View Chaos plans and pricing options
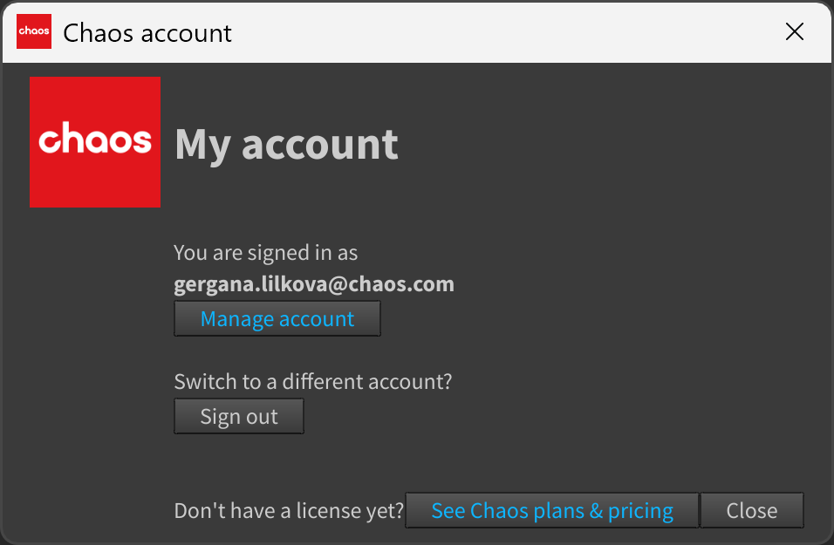834x545 pixels. pyautogui.click(x=552, y=510)
